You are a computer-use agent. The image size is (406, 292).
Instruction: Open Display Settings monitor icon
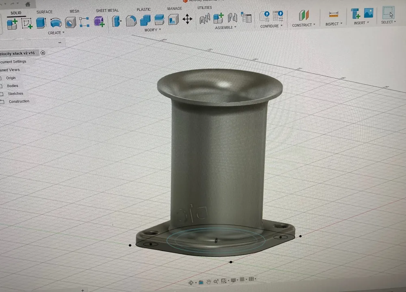pos(233,280)
